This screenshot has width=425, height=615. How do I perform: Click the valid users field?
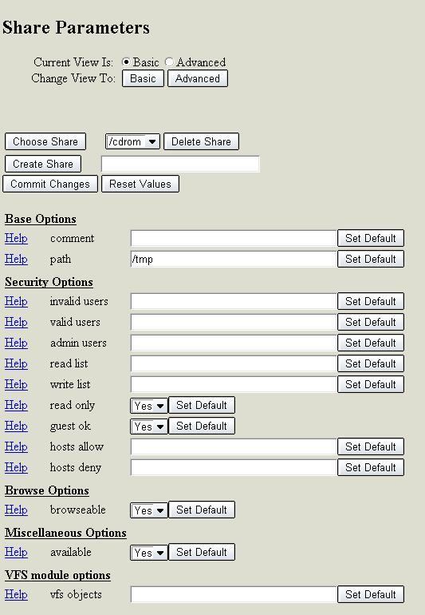234,322
